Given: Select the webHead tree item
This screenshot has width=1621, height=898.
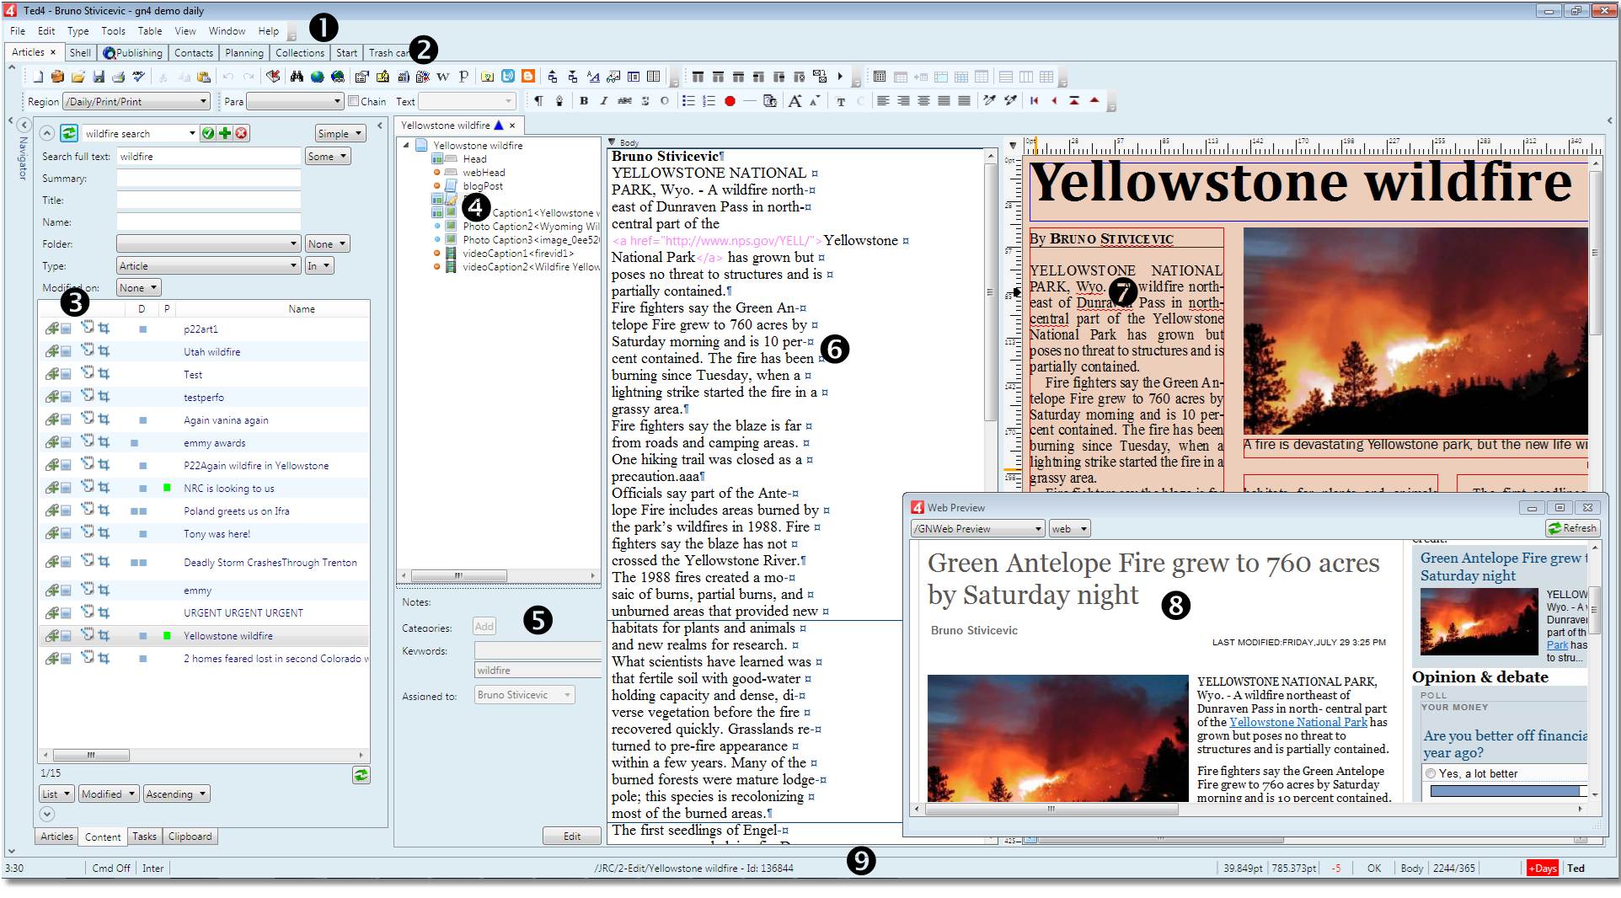Looking at the screenshot, I should 484,172.
